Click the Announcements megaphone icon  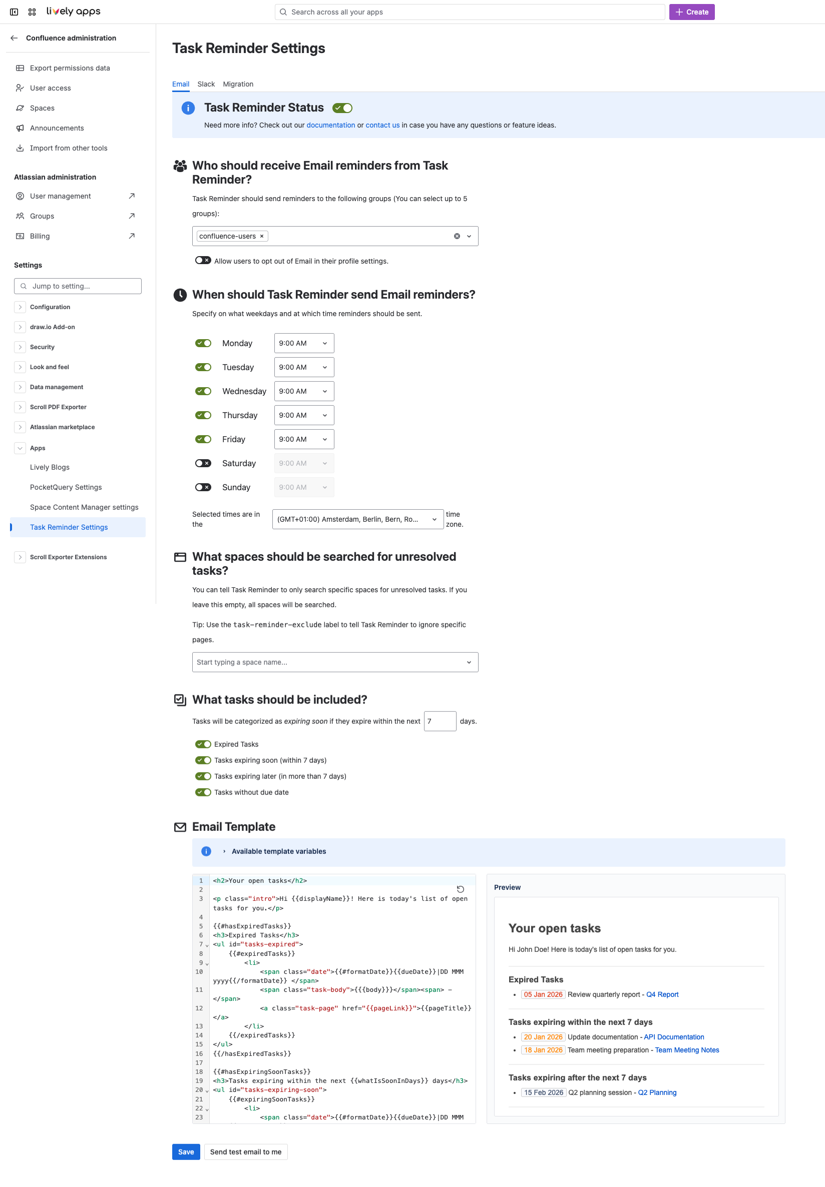(20, 128)
